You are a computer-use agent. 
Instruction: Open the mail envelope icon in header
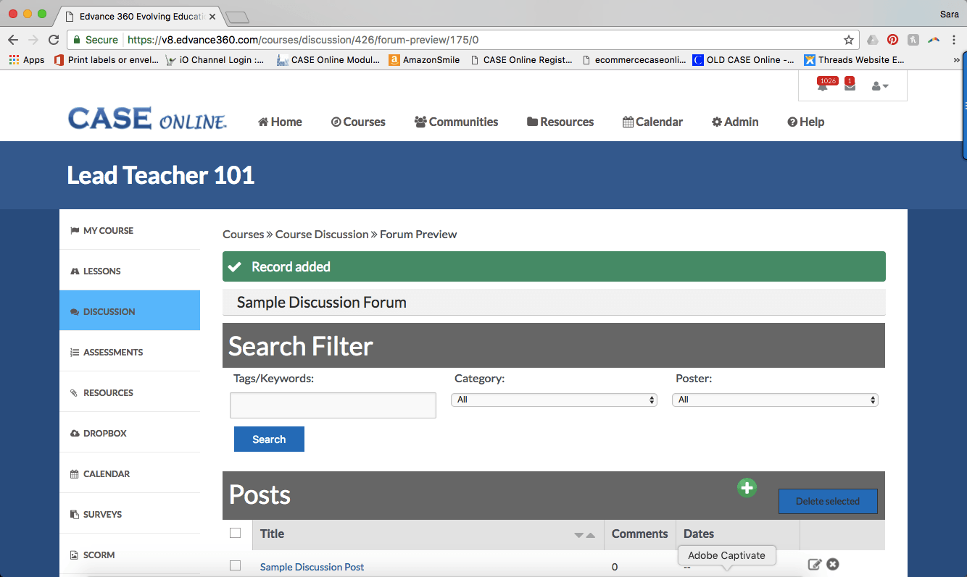point(850,86)
